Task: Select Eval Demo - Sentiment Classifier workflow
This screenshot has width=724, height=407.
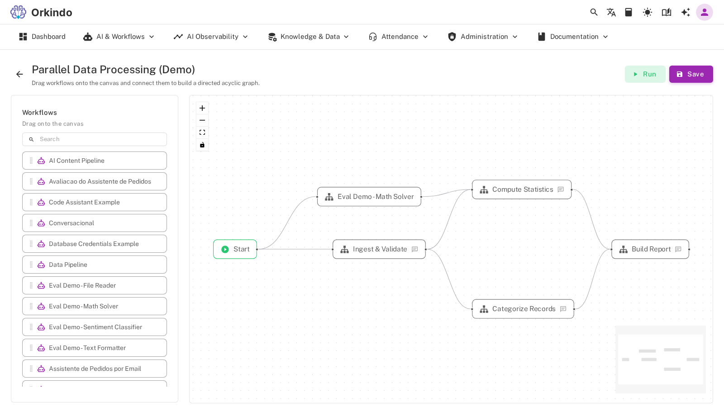Action: pyautogui.click(x=95, y=327)
